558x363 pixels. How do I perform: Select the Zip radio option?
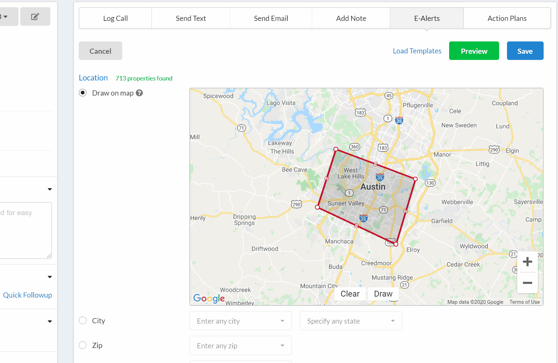tap(83, 345)
